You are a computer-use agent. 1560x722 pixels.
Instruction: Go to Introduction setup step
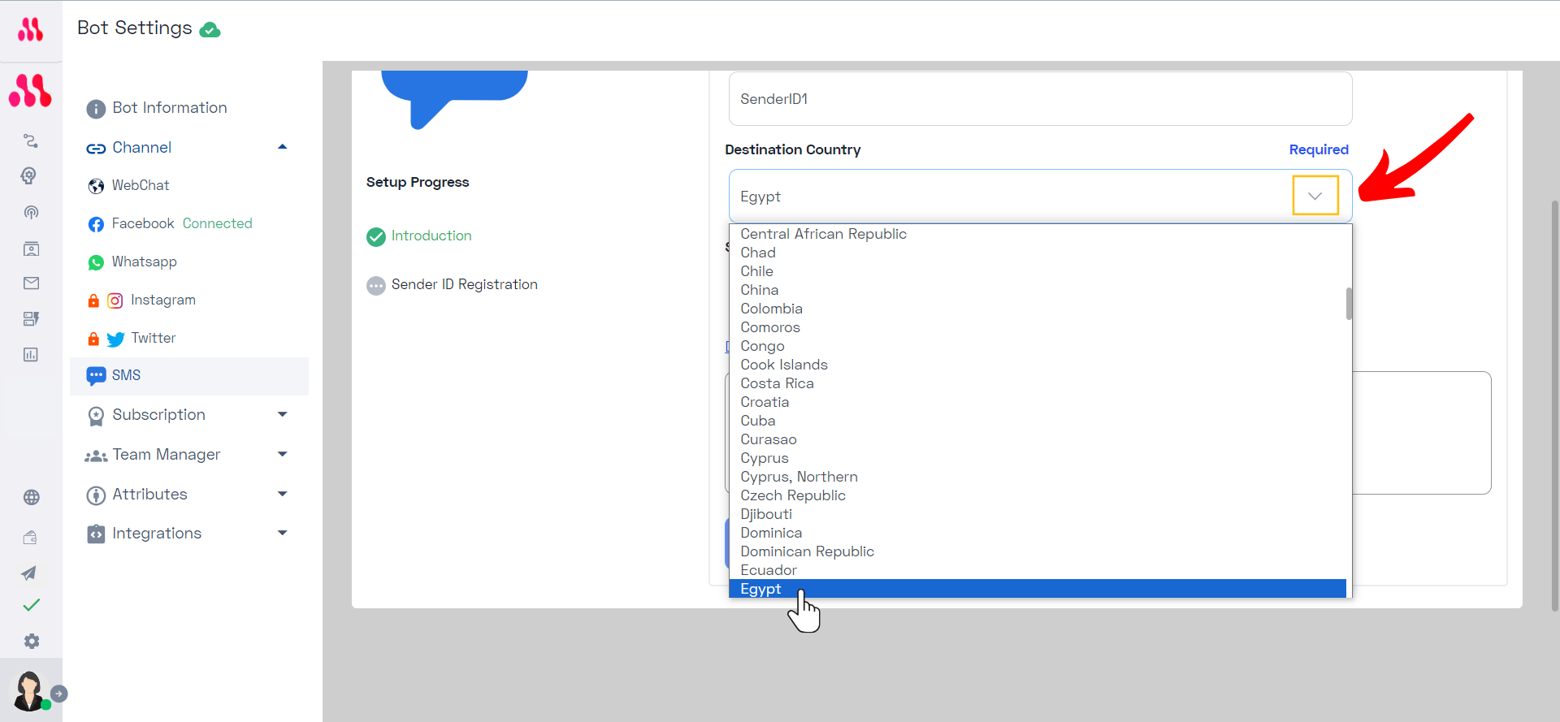(x=431, y=236)
